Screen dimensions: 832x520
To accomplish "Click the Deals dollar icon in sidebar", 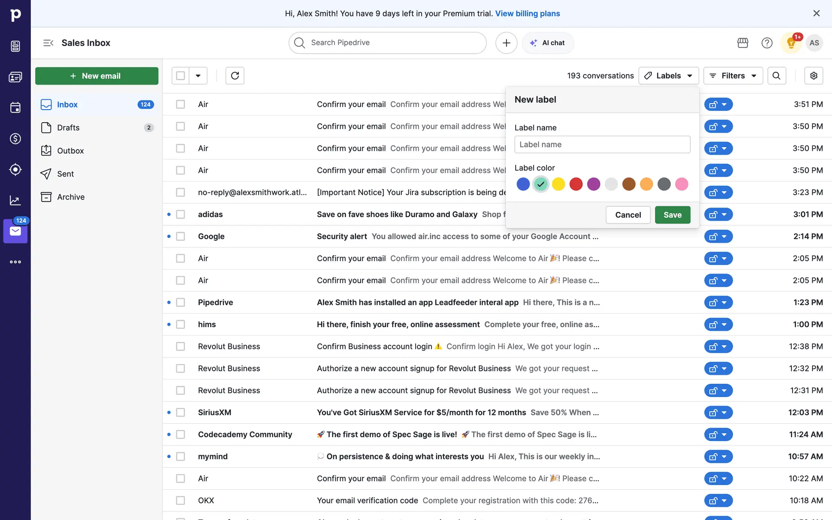I will click(16, 139).
